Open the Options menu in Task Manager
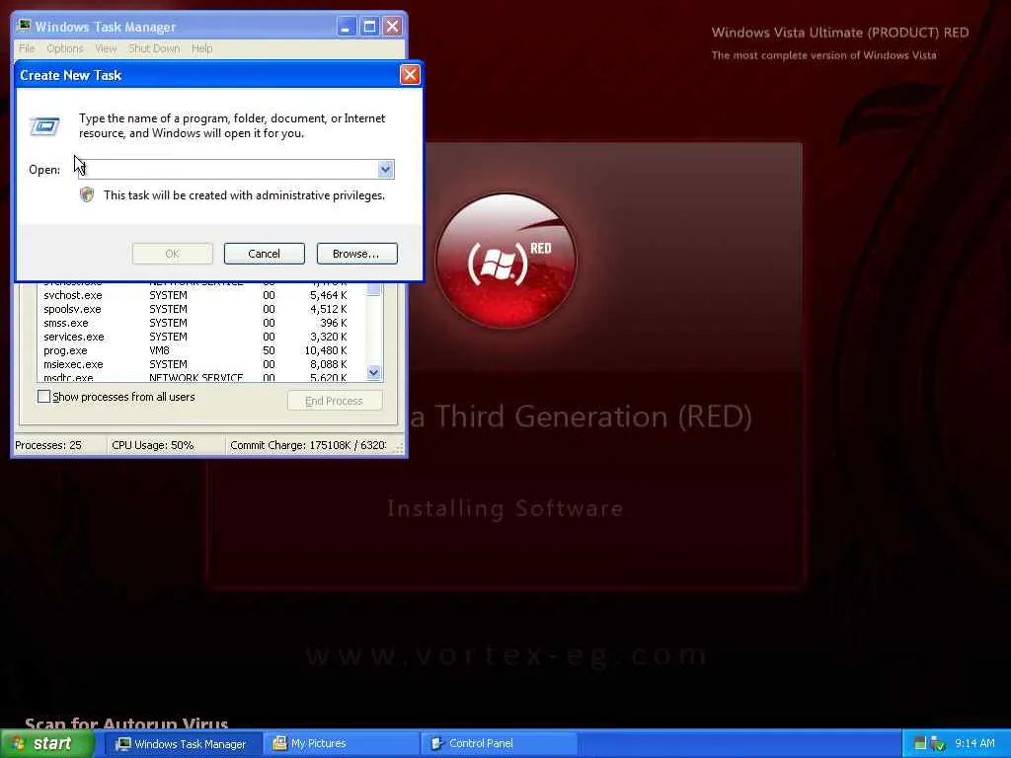 coord(65,48)
